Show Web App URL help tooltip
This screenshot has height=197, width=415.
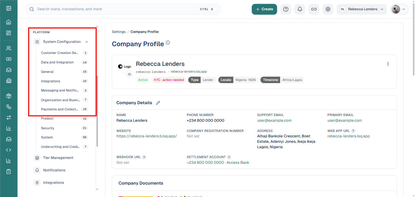[x=353, y=131]
